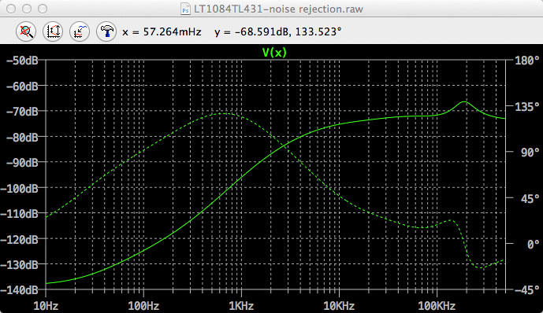This screenshot has width=543, height=313.
Task: Click the 10Hz frequency axis label
Action: pos(46,306)
